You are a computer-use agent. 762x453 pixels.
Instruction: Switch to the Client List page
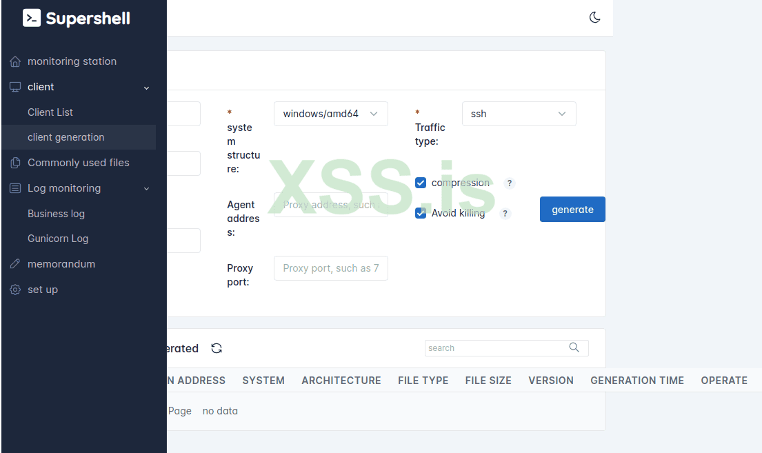50,112
